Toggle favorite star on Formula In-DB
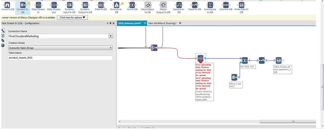Screen dimensions: 324x129 click(122, 3)
